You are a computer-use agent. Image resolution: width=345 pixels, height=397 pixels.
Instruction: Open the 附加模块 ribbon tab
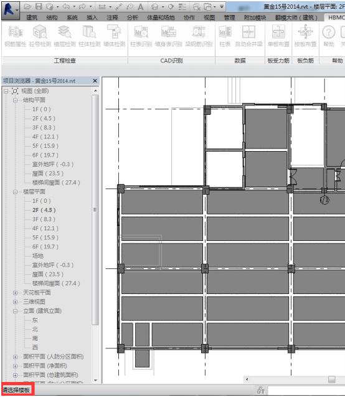pyautogui.click(x=255, y=17)
